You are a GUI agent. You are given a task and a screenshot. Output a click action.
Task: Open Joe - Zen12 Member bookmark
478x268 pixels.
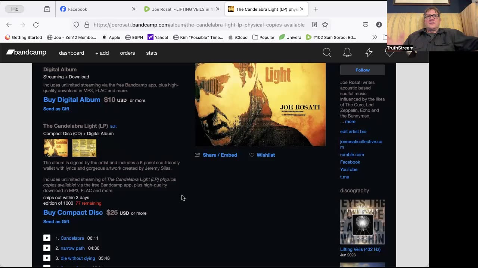pos(71,37)
